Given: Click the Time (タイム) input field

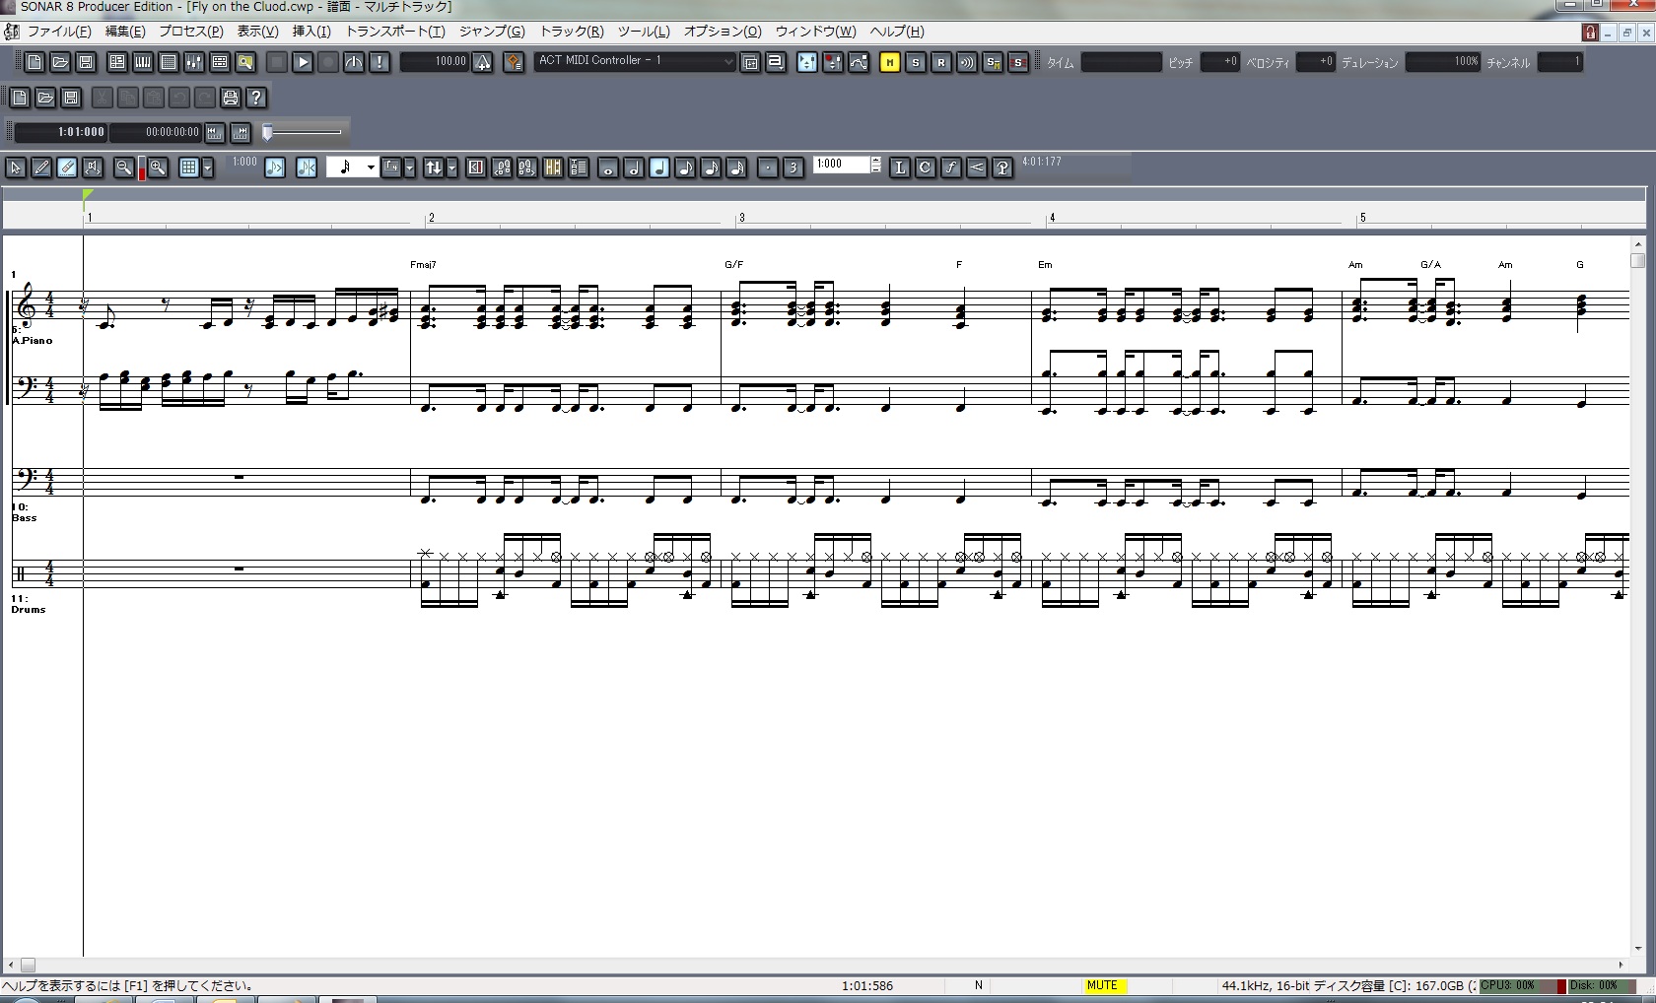Looking at the screenshot, I should (1122, 62).
